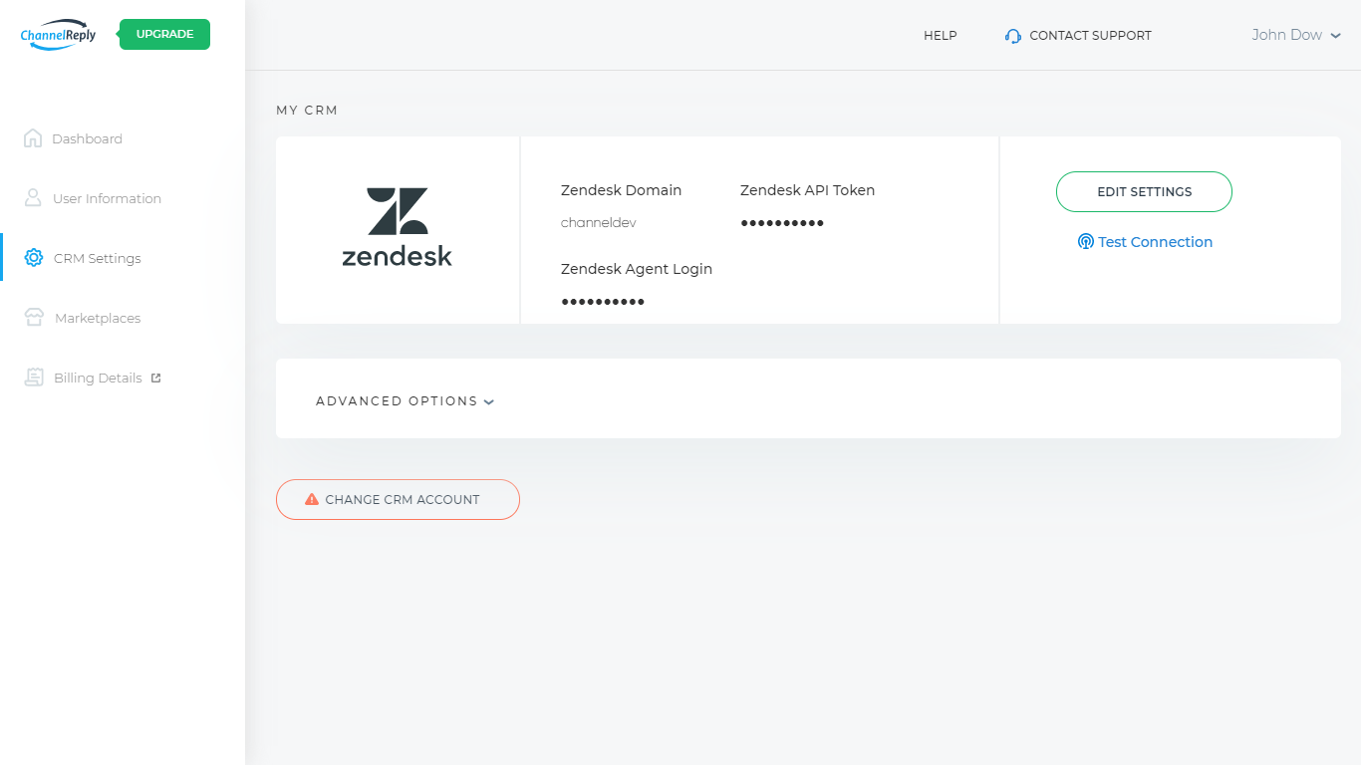
Task: Open the HELP link
Action: point(941,35)
